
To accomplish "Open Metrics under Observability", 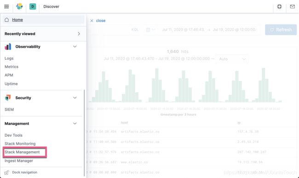I will point(11,67).
